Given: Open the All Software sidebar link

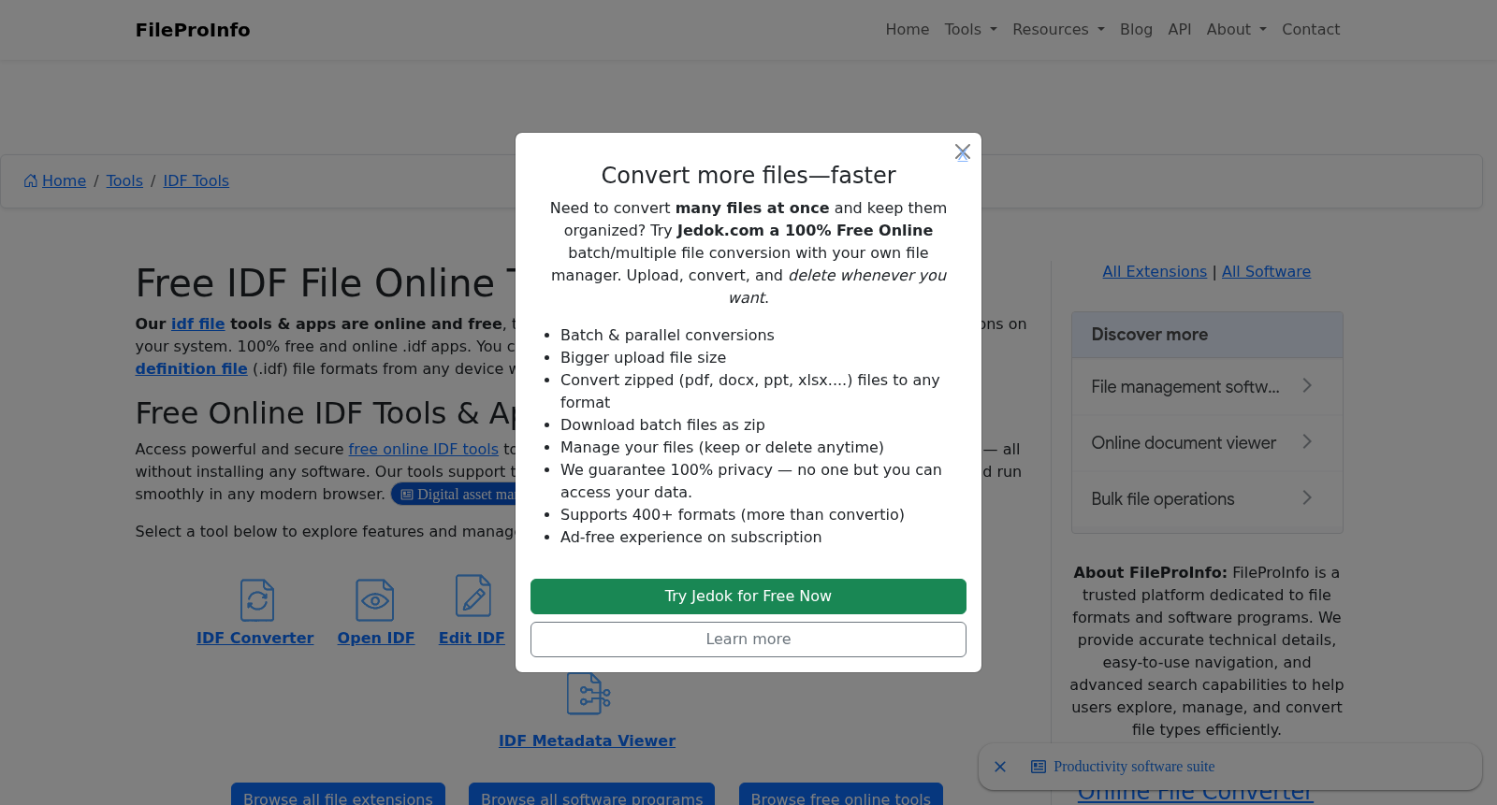Looking at the screenshot, I should coord(1266,272).
